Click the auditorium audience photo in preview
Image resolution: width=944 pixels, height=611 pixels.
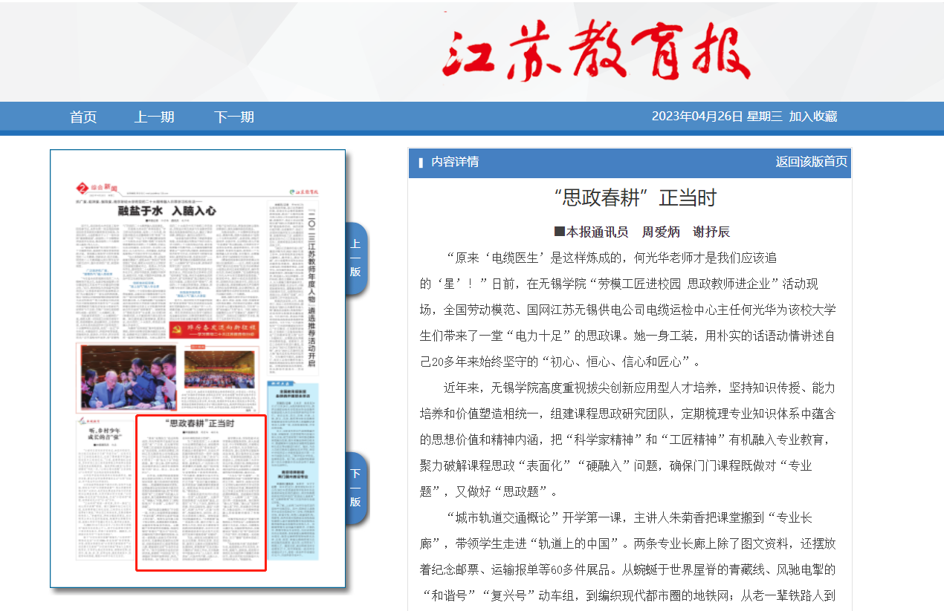click(x=219, y=369)
